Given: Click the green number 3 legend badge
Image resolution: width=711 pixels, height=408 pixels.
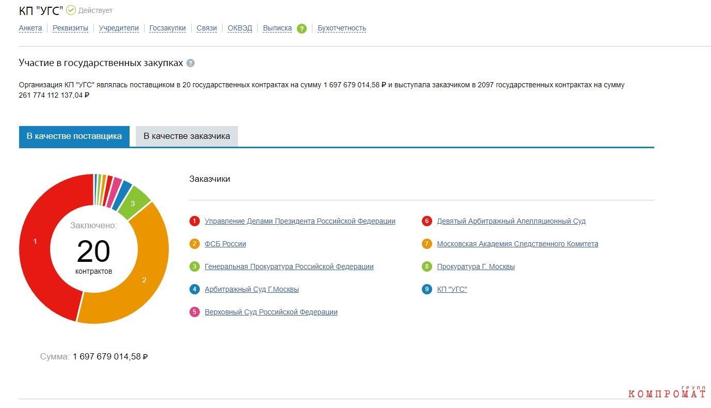Looking at the screenshot, I should pyautogui.click(x=195, y=266).
